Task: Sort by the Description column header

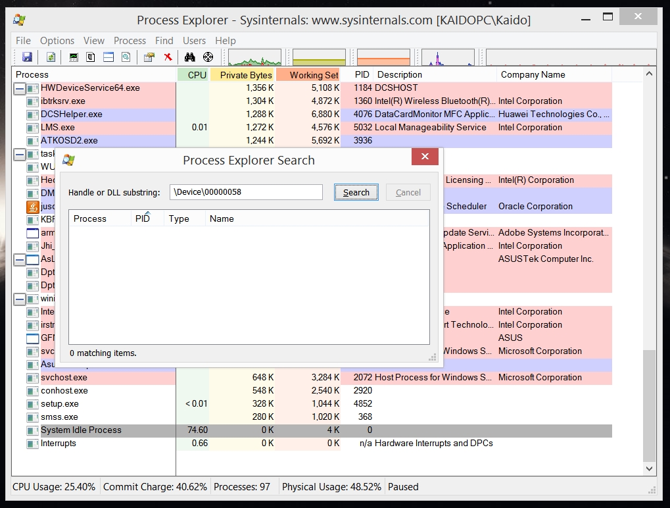Action: (435, 75)
